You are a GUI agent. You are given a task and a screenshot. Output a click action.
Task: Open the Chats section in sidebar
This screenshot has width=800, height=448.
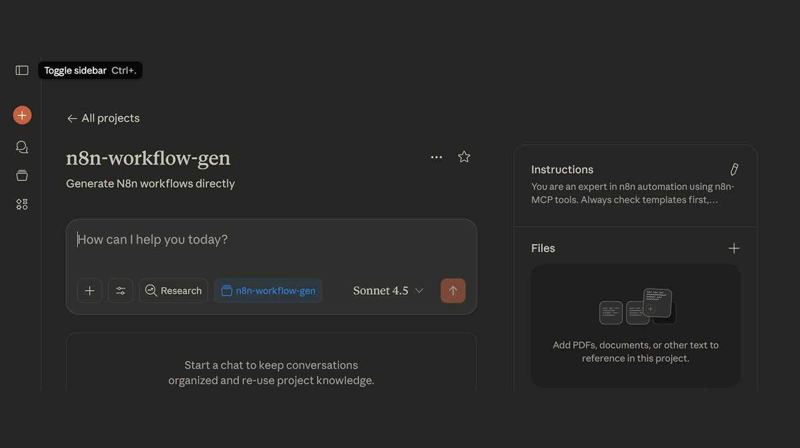click(21, 147)
